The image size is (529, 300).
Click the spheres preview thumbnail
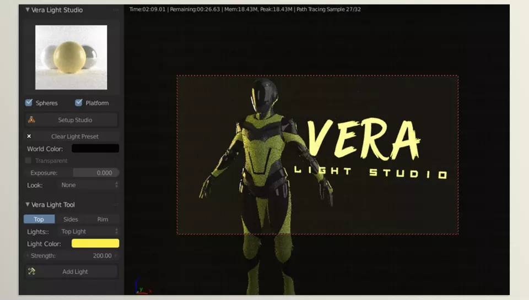tap(71, 57)
